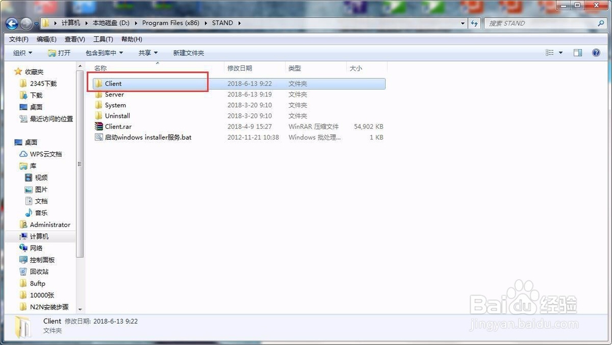Viewport: 612px width, 345px height.
Task: Open the 图片 library icon
Action: click(29, 189)
